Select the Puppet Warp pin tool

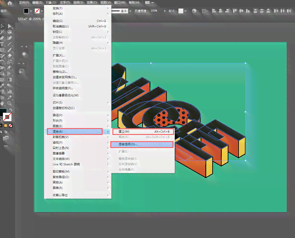[x=10, y=68]
